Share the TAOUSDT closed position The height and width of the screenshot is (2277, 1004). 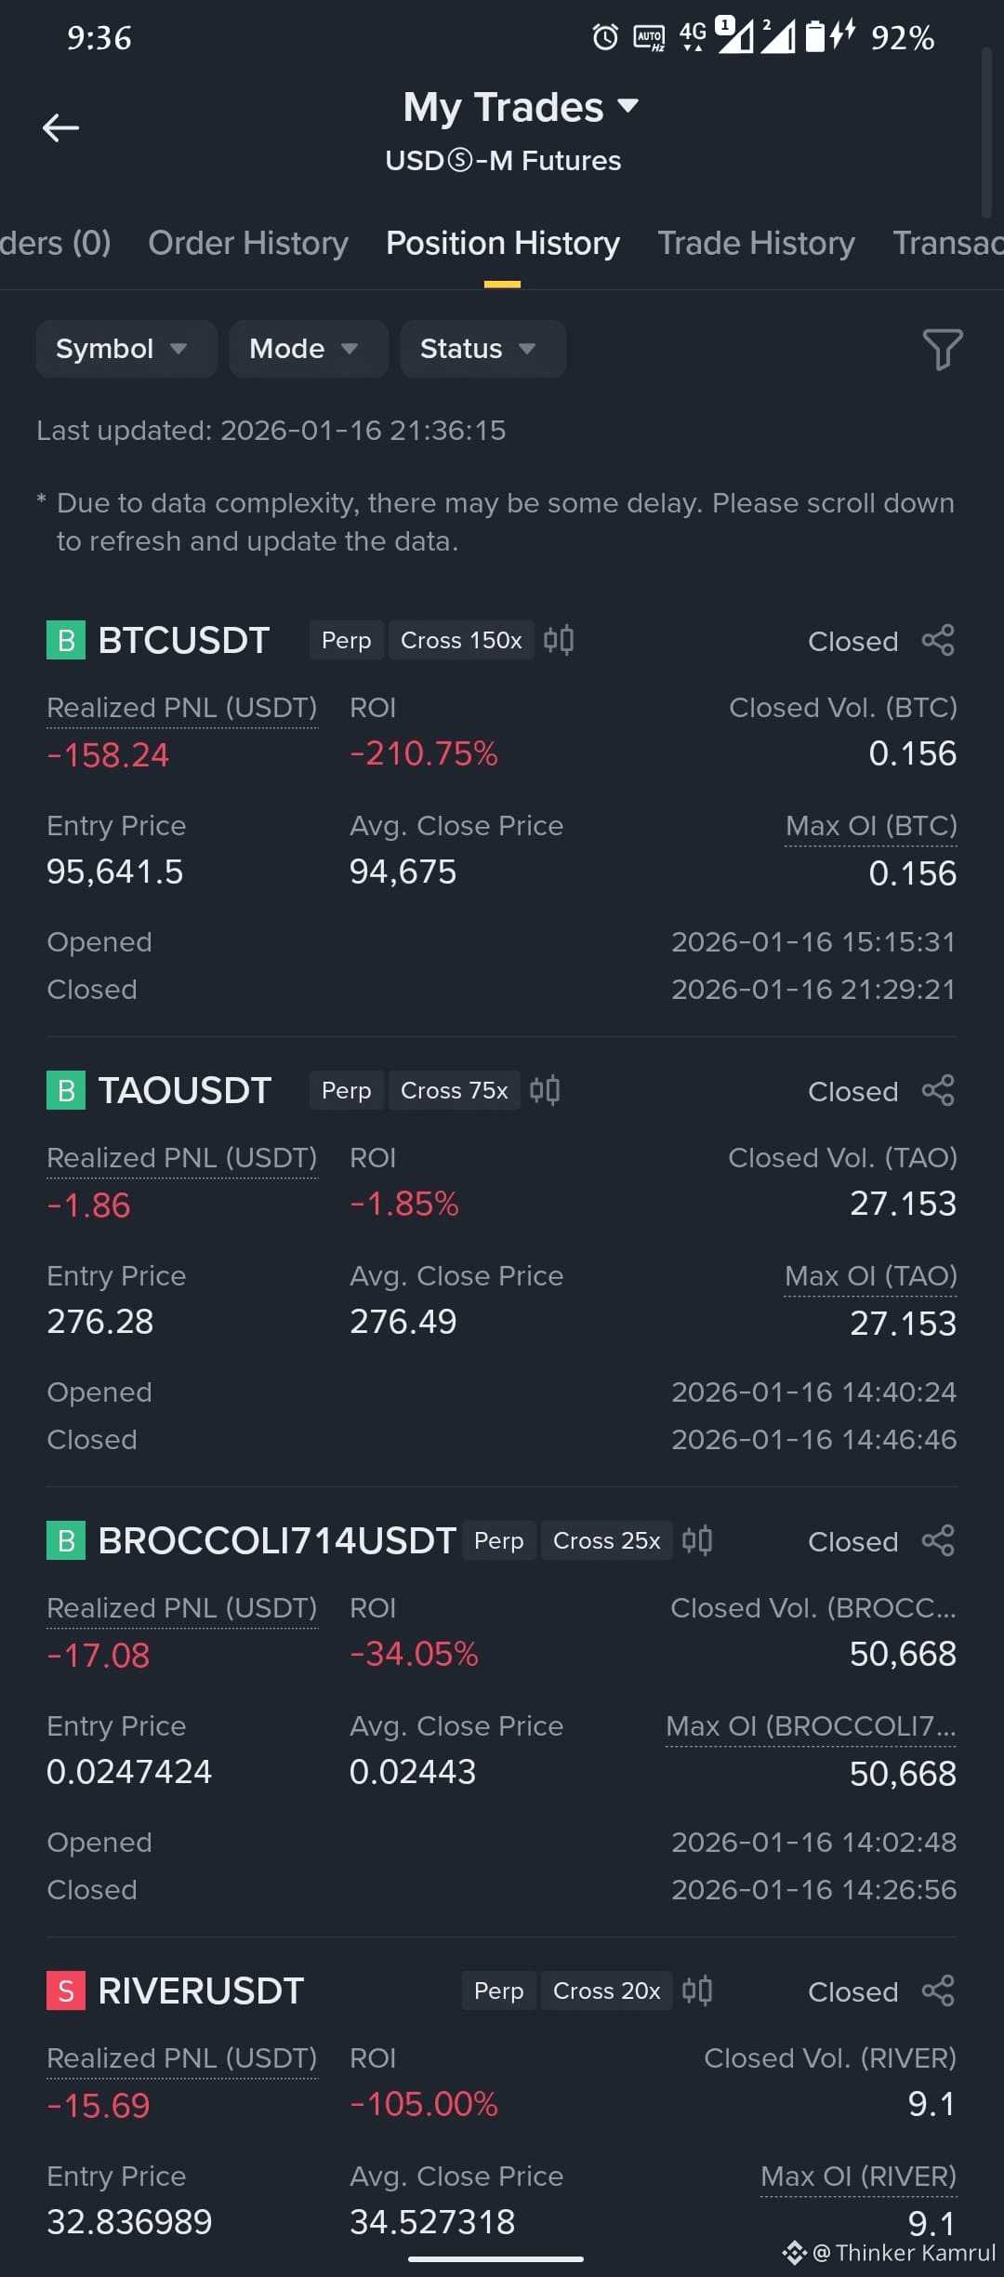pyautogui.click(x=938, y=1090)
